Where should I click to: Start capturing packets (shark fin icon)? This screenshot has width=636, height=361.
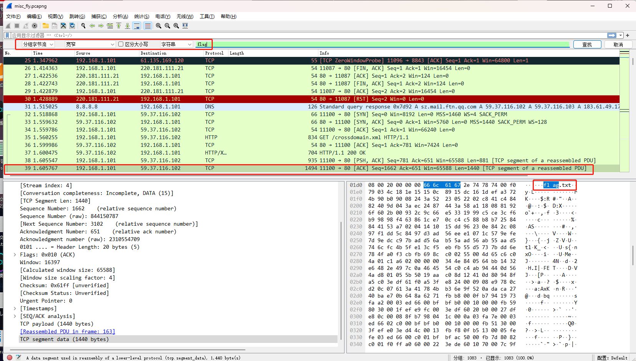[8, 26]
